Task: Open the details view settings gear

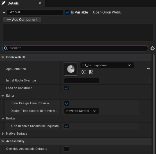Action: pos(153,48)
